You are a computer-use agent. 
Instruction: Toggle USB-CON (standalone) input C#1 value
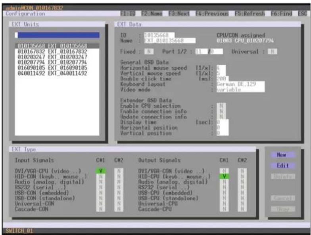(101, 198)
